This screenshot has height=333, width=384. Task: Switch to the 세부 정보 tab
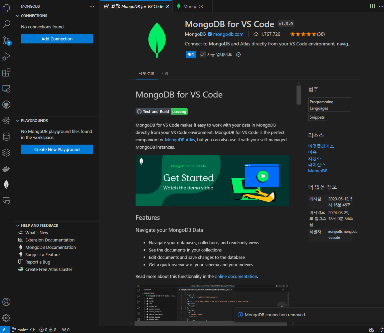pos(147,73)
